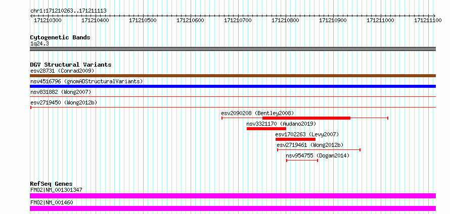This screenshot has width=450, height=214.
Task: Click ruler position 171211000
Action: tap(381, 20)
